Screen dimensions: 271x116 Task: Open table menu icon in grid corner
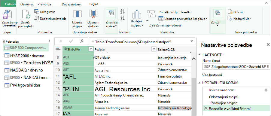coord(58,49)
